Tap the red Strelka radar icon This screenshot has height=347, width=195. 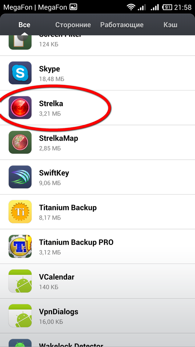coord(20,107)
